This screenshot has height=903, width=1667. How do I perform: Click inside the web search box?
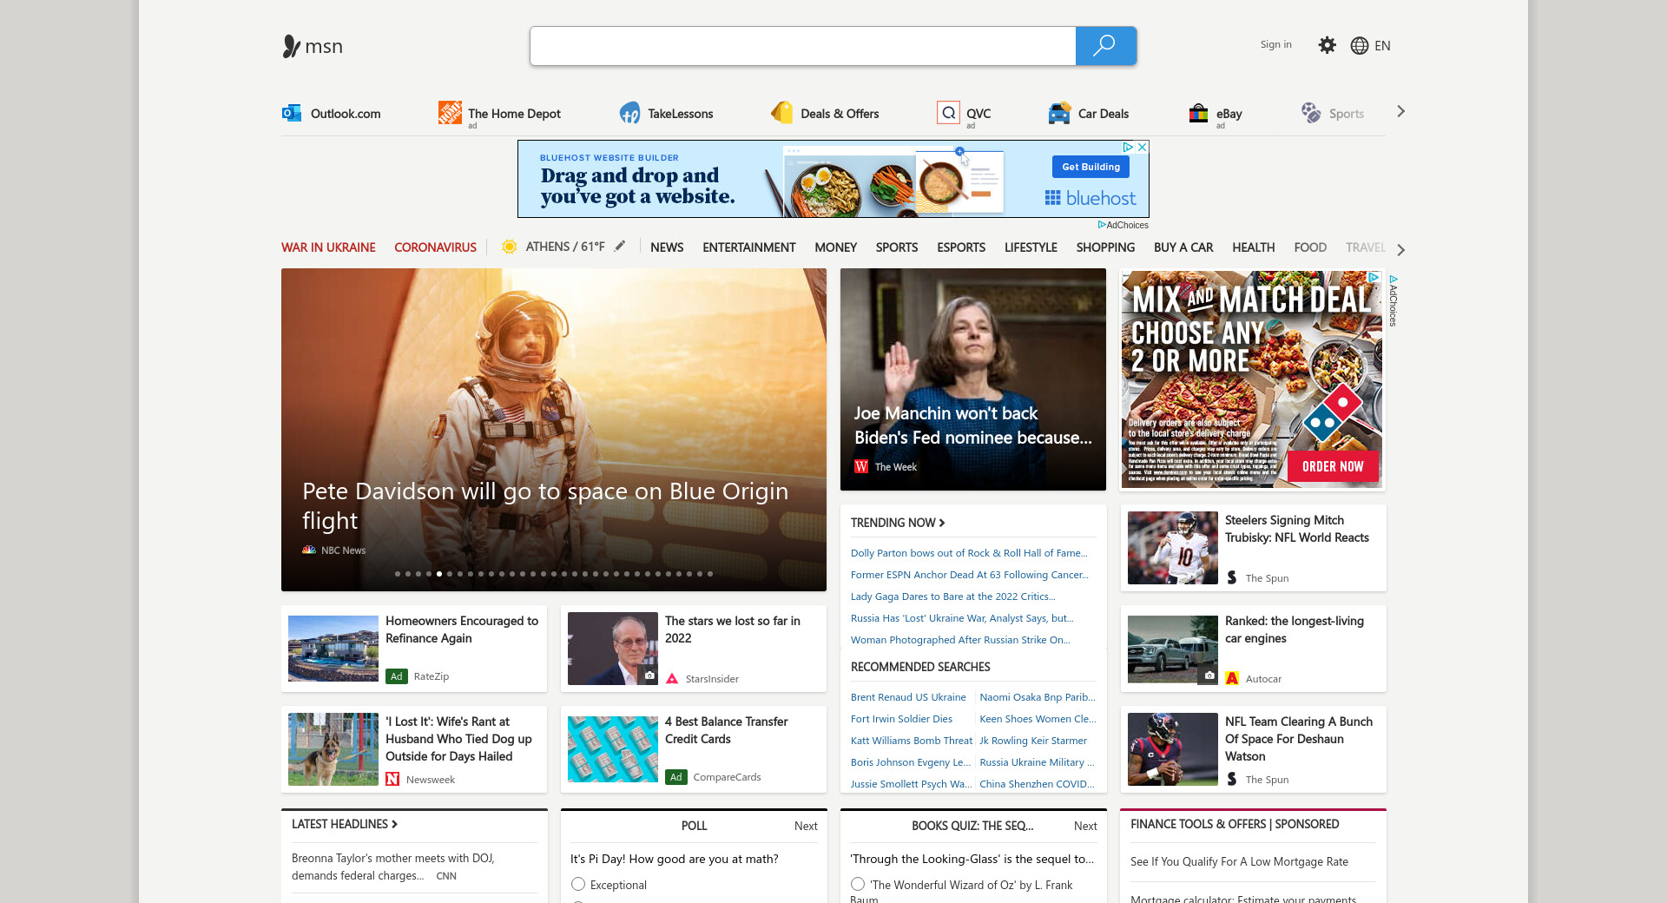802,46
